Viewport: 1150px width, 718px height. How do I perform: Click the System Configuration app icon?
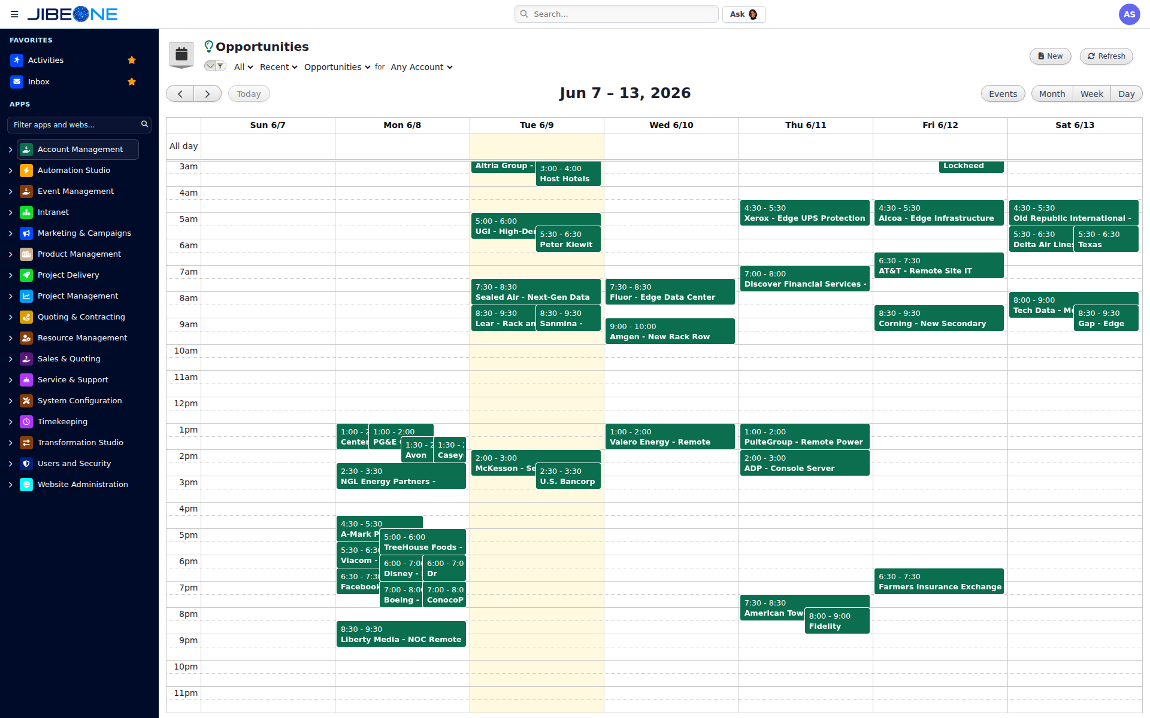coord(26,401)
